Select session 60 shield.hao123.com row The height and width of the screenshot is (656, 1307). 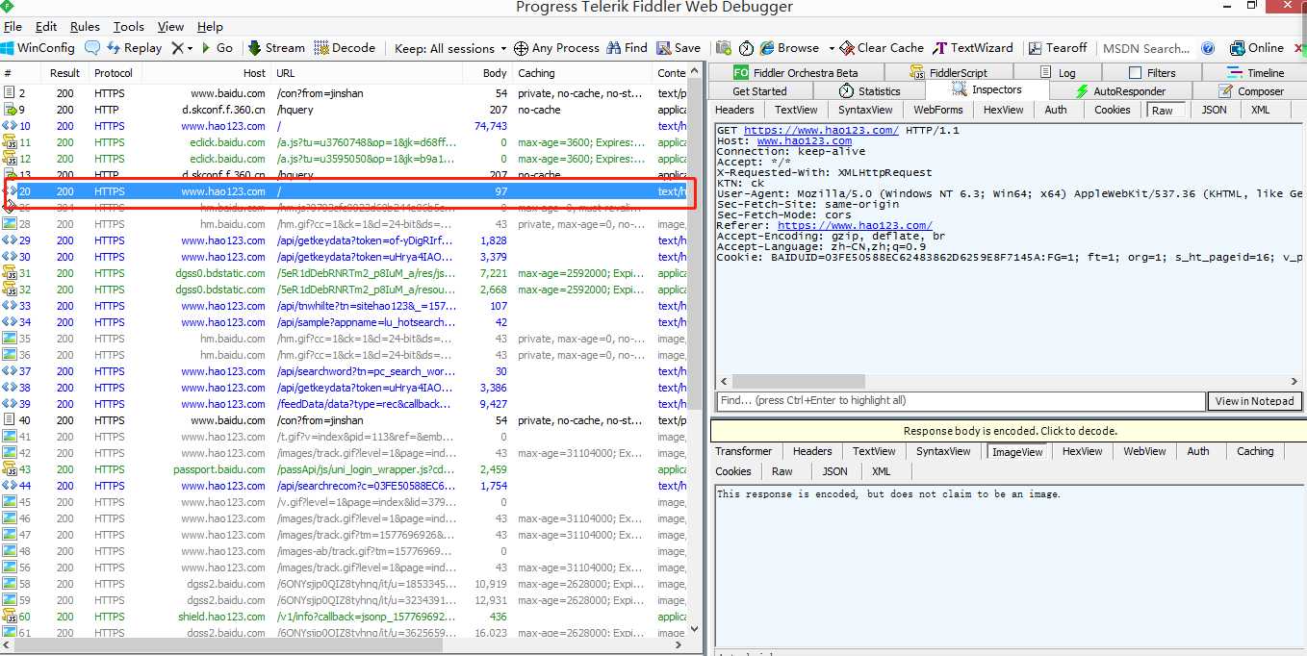(x=344, y=617)
